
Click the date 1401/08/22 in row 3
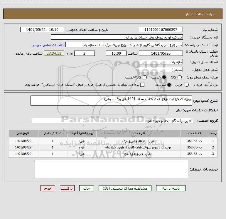click(x=23, y=154)
